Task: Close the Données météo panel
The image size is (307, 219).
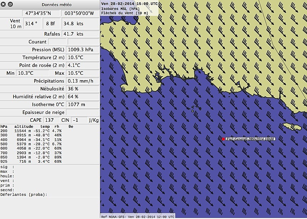Action: coord(4,4)
